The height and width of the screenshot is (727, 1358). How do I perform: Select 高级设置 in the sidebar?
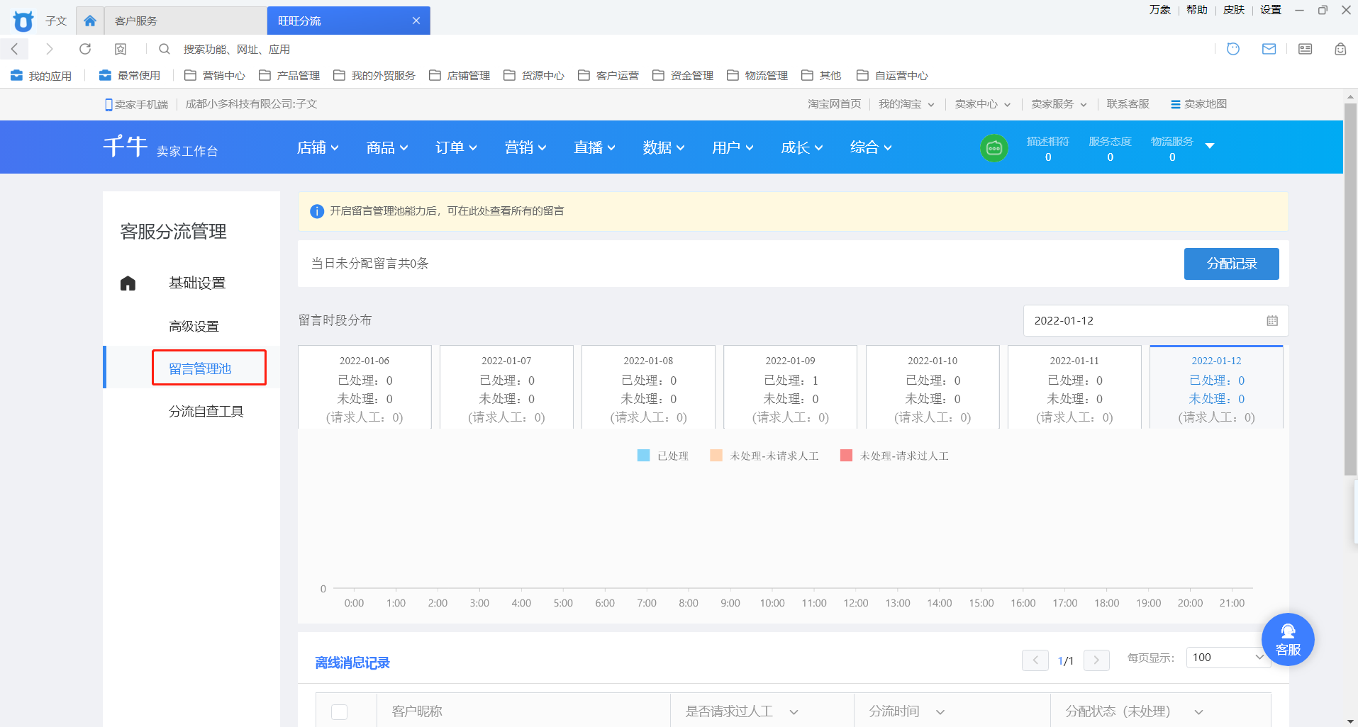(194, 327)
